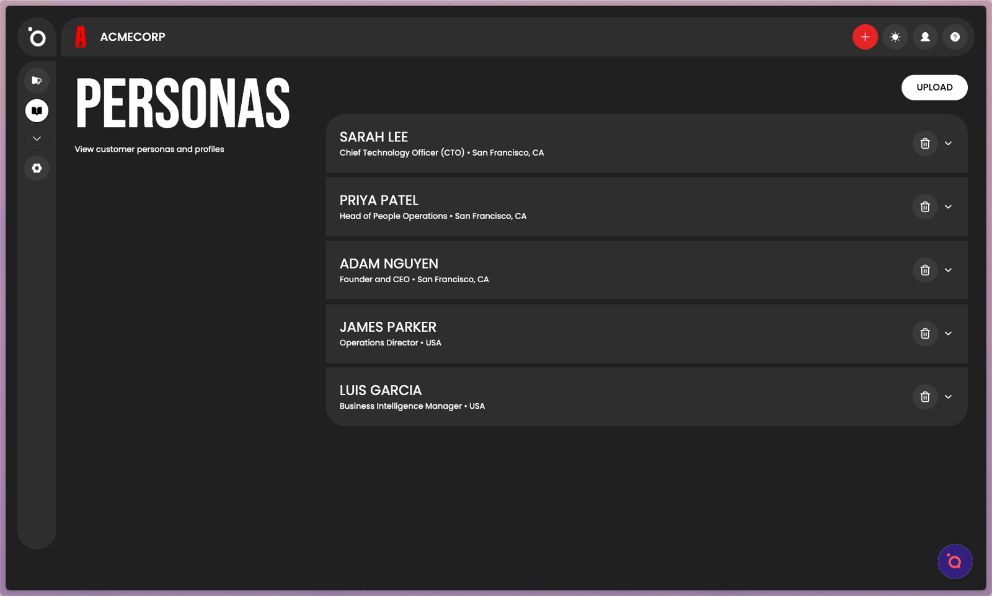
Task: Toggle the light/dark theme sun icon
Action: 895,37
